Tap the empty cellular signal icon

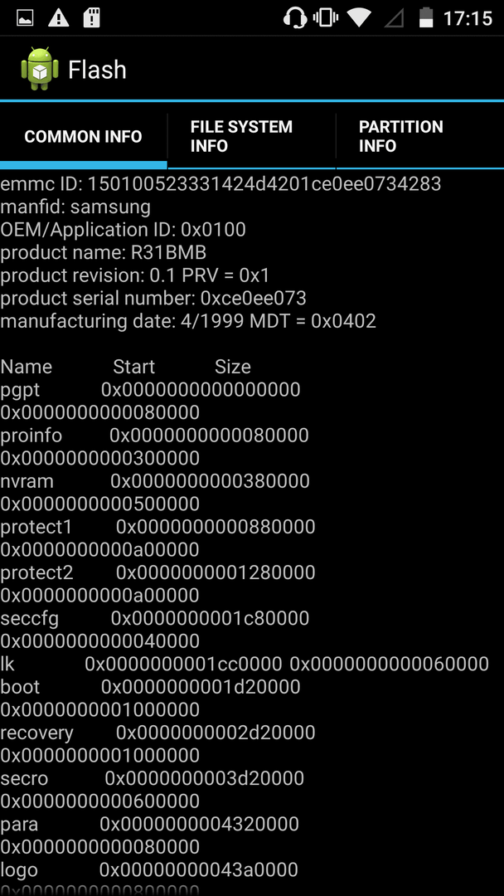coord(394,17)
